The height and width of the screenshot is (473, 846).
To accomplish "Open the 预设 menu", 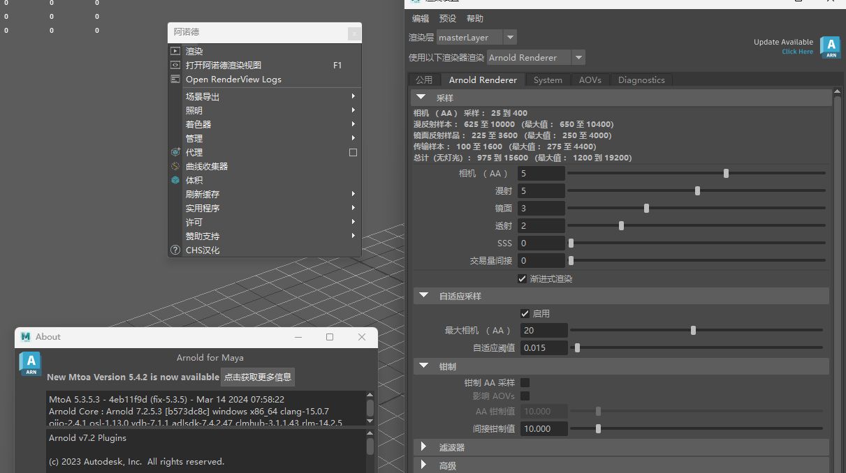I will coord(447,19).
